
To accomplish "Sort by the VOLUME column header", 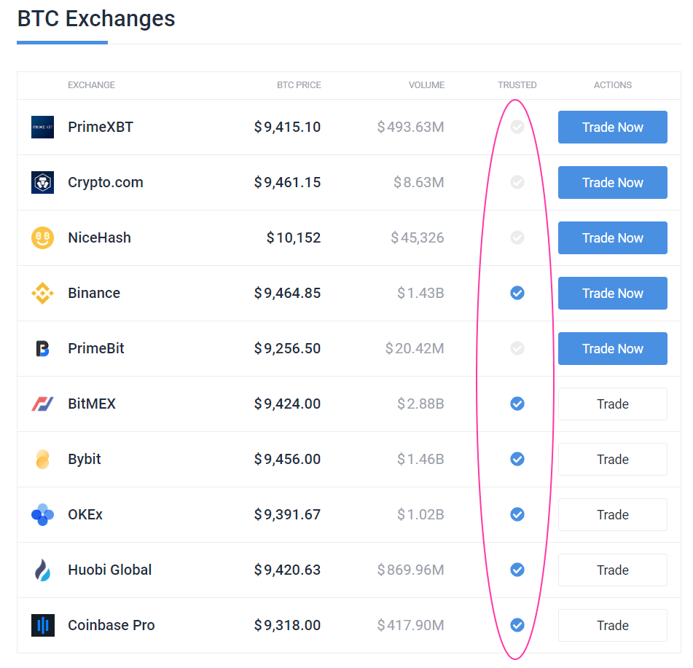I will point(426,85).
